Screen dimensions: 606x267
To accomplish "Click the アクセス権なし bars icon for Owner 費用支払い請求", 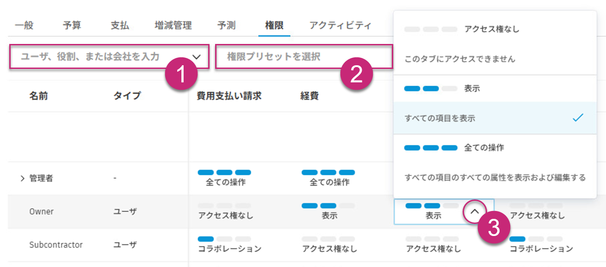I will click(x=225, y=205).
